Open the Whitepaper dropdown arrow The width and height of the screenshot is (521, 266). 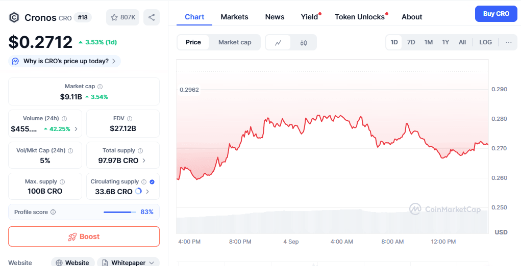pyautogui.click(x=152, y=262)
